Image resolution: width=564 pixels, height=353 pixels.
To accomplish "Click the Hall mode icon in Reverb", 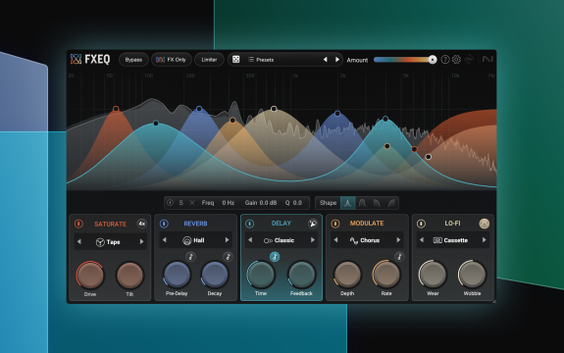I will click(x=187, y=240).
